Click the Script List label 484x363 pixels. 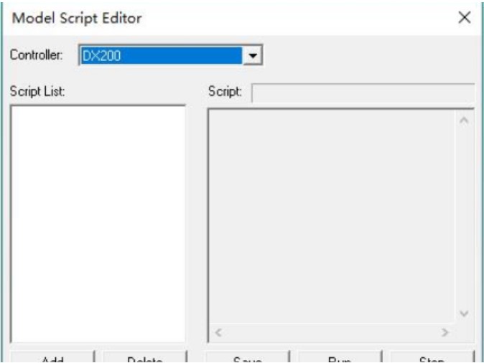[x=37, y=92]
